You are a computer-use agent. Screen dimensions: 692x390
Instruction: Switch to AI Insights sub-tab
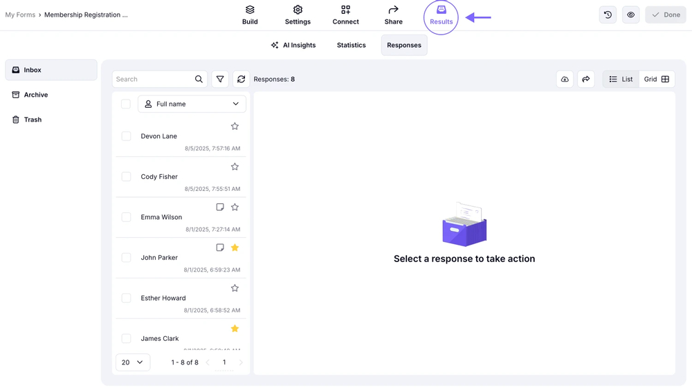tap(293, 45)
